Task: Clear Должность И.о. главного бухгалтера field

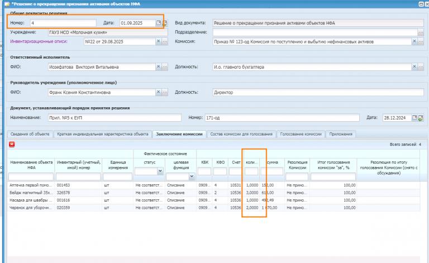Action: click(414, 66)
